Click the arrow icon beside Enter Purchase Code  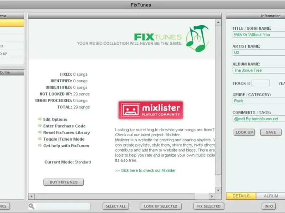tap(40, 126)
